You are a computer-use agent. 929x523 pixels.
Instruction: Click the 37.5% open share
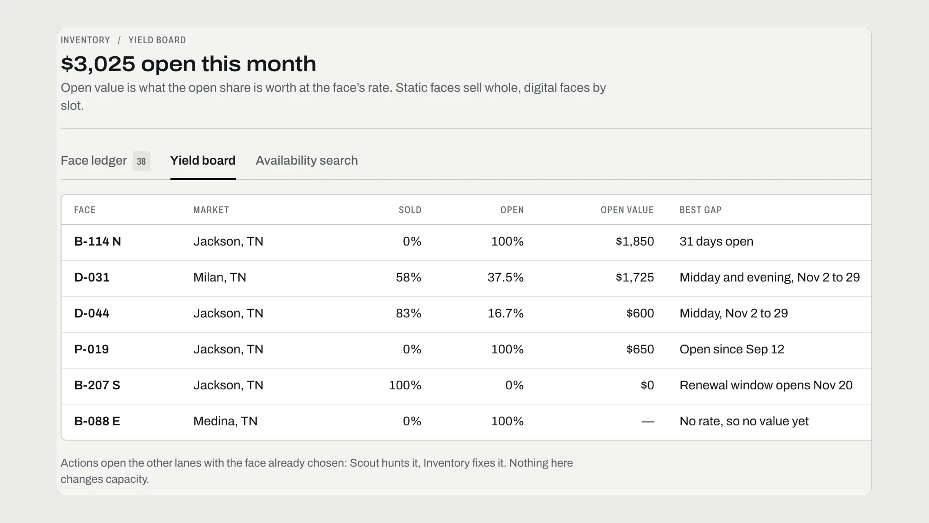(505, 277)
